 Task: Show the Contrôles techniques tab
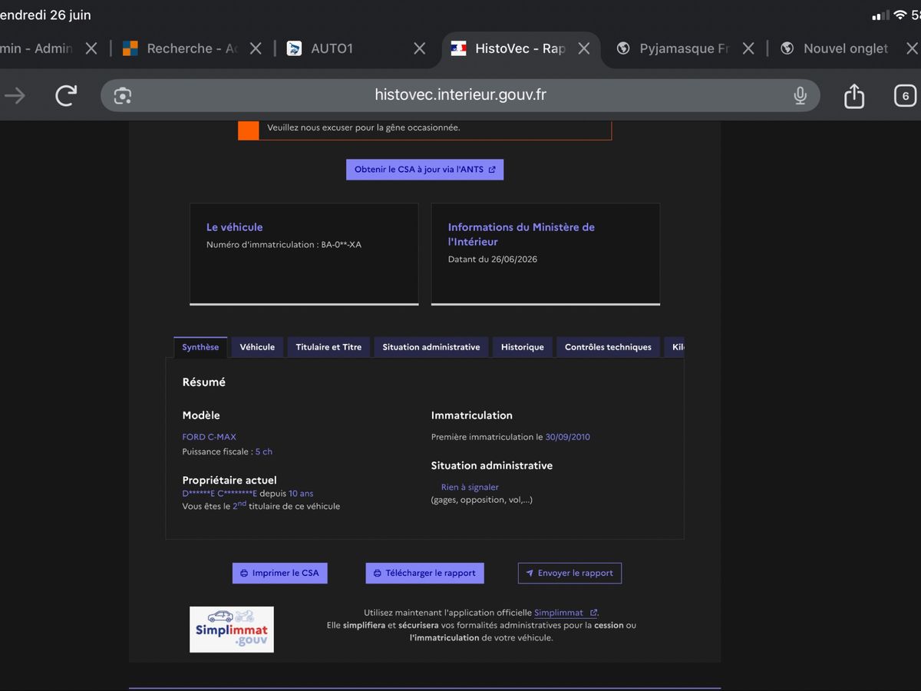[608, 347]
